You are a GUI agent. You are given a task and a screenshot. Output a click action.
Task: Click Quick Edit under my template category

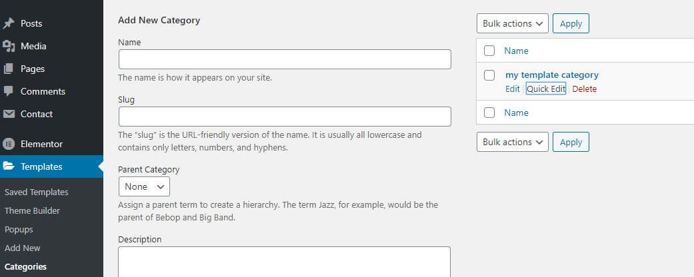tap(546, 89)
